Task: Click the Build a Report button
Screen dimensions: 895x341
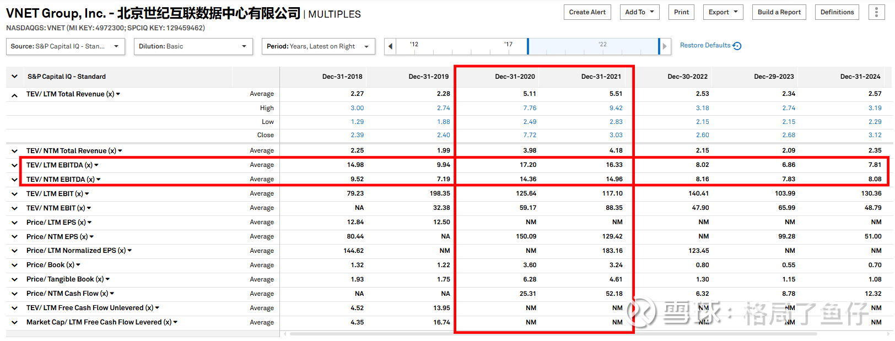Action: [x=779, y=12]
